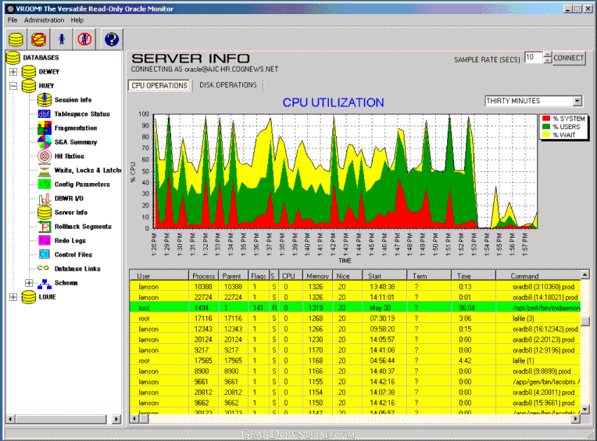Click process table scroll-up arrow
Image resolution: width=597 pixels, height=441 pixels.
585,274
